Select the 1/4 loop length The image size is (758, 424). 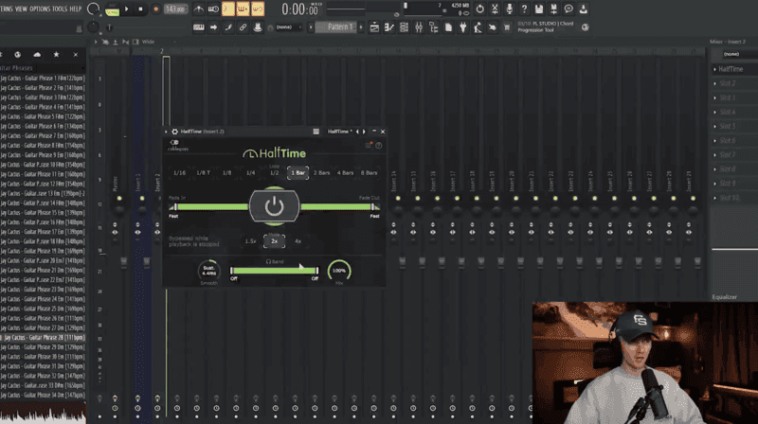click(x=250, y=173)
